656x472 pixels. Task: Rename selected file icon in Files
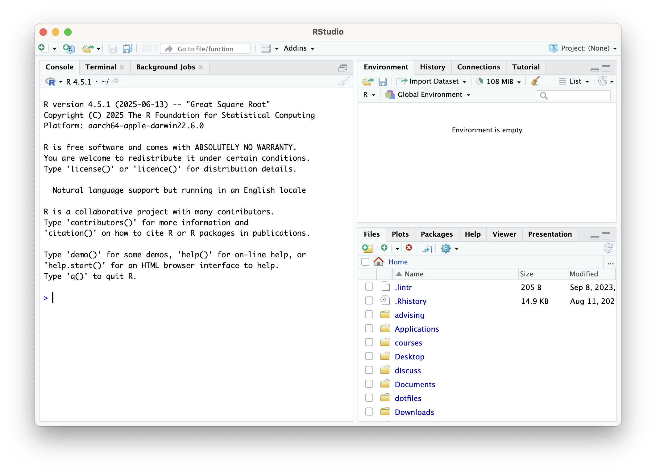(426, 249)
